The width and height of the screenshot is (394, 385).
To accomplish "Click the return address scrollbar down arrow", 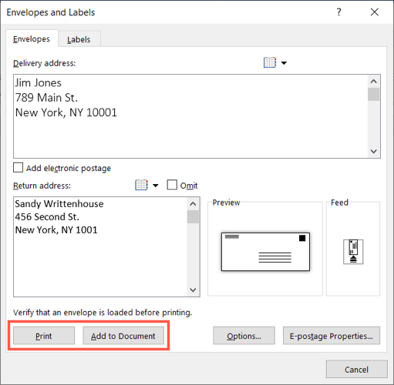I will tap(193, 290).
